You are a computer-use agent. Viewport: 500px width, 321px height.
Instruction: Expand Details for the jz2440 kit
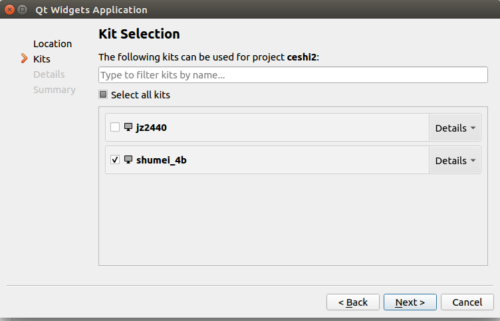[455, 128]
